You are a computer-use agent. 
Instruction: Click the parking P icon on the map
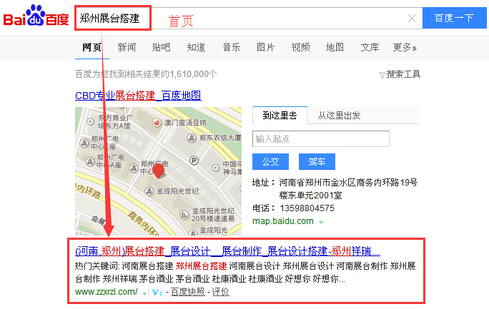click(194, 161)
